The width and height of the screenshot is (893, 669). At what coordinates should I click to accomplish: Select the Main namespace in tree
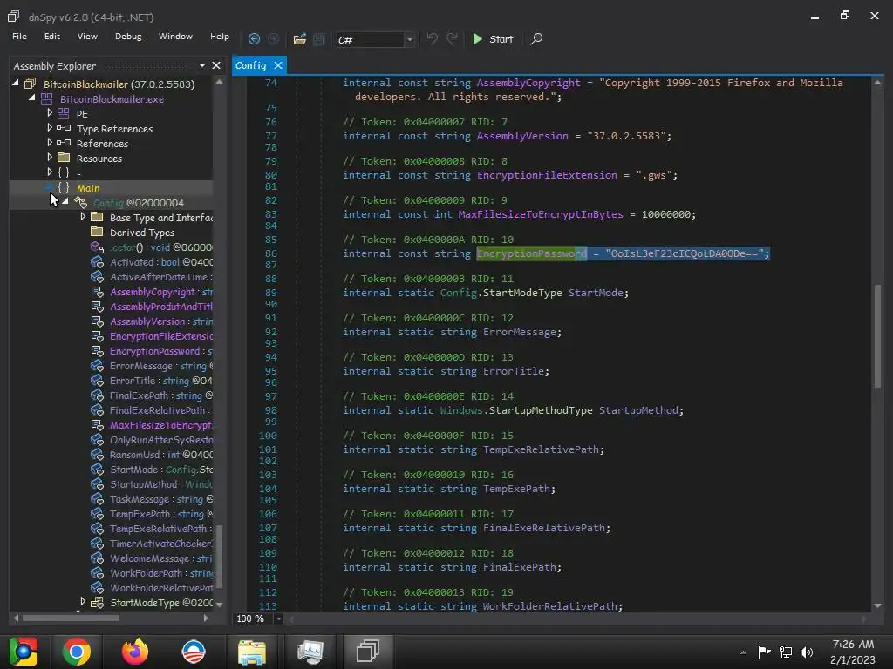[88, 188]
